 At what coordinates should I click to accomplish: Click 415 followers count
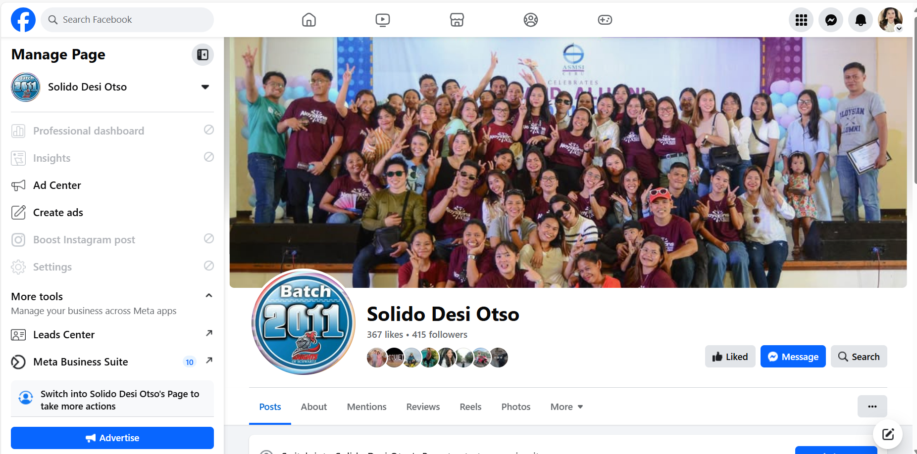(x=440, y=335)
